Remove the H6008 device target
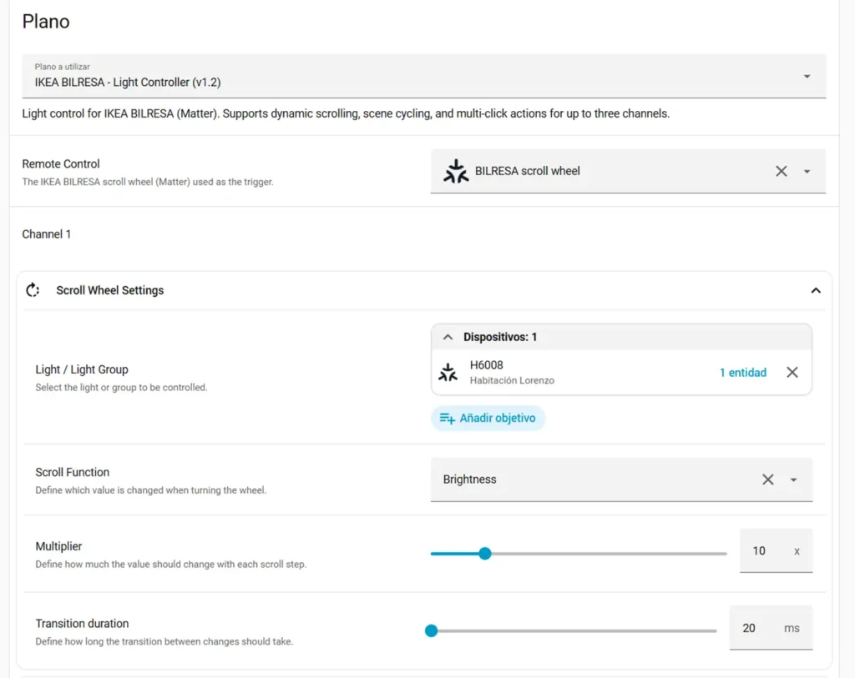The width and height of the screenshot is (855, 678). pyautogui.click(x=792, y=372)
